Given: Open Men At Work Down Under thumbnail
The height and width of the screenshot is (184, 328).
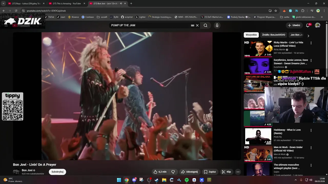Looking at the screenshot, I should coord(258,154).
